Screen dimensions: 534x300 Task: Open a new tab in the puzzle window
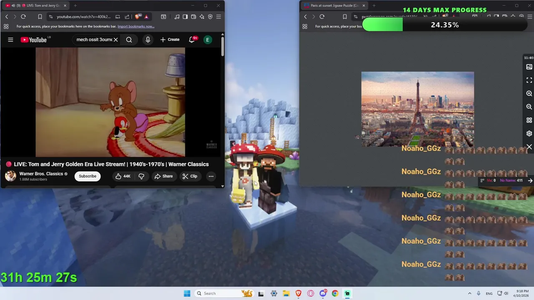[374, 5]
